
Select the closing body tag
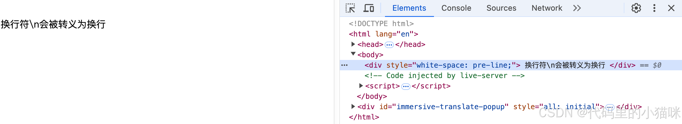tap(372, 96)
